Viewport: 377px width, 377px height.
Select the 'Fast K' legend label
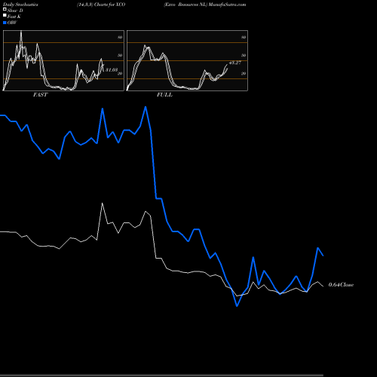point(14,17)
